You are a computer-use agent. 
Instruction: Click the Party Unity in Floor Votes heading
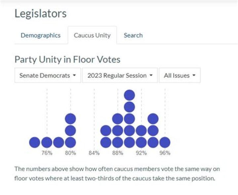point(67,59)
